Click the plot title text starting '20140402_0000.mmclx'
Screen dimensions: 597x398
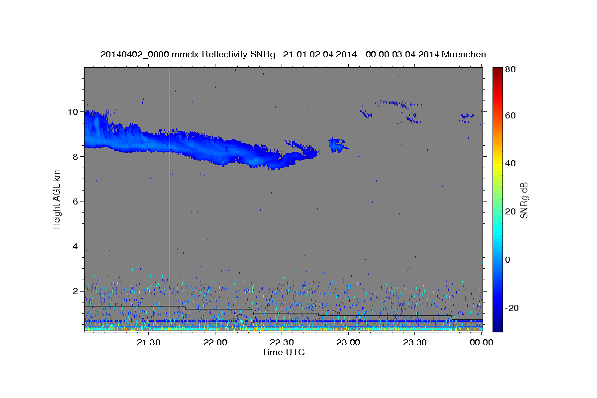point(293,54)
